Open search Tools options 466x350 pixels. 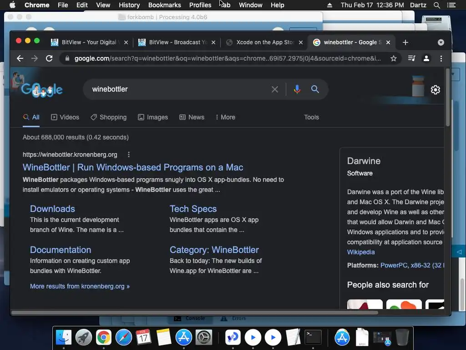pyautogui.click(x=311, y=117)
